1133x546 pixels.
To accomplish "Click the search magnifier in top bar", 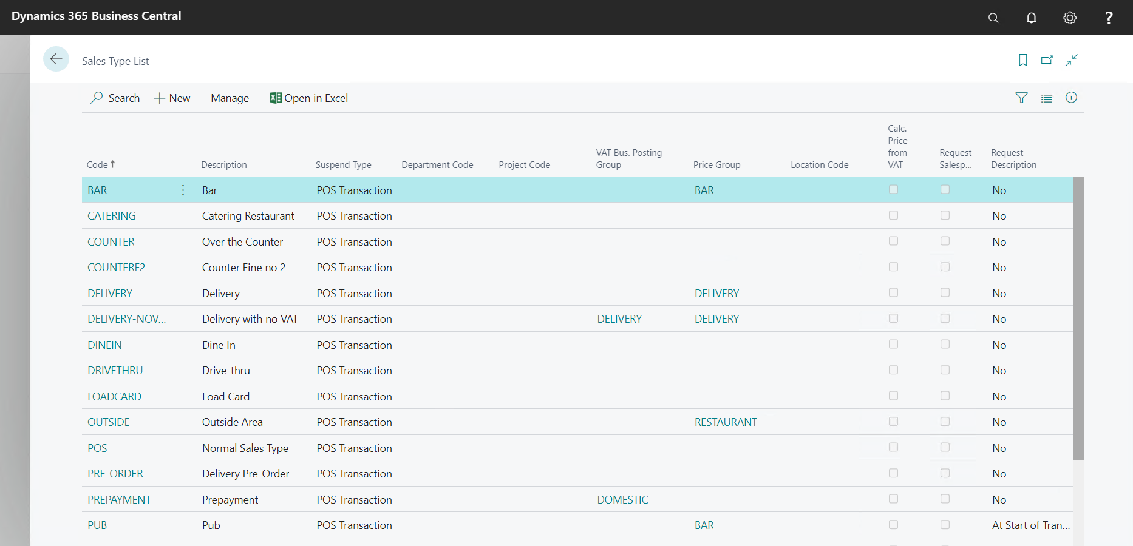I will pos(993,18).
